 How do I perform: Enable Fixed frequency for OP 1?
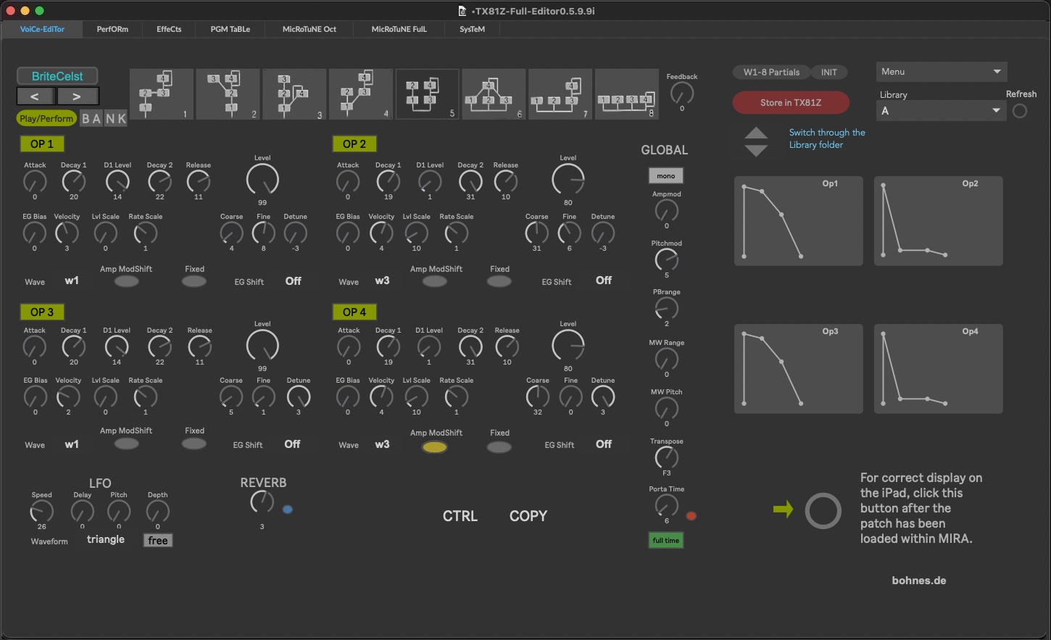click(194, 281)
